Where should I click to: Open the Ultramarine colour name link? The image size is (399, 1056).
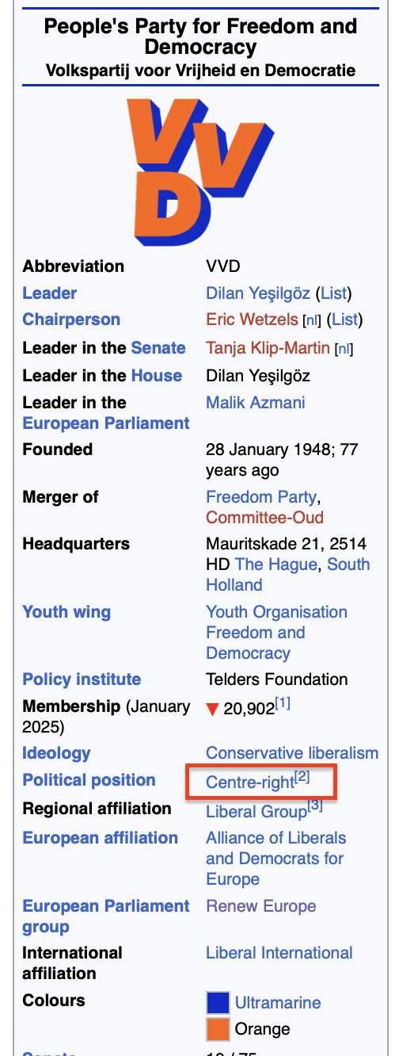point(278,1003)
